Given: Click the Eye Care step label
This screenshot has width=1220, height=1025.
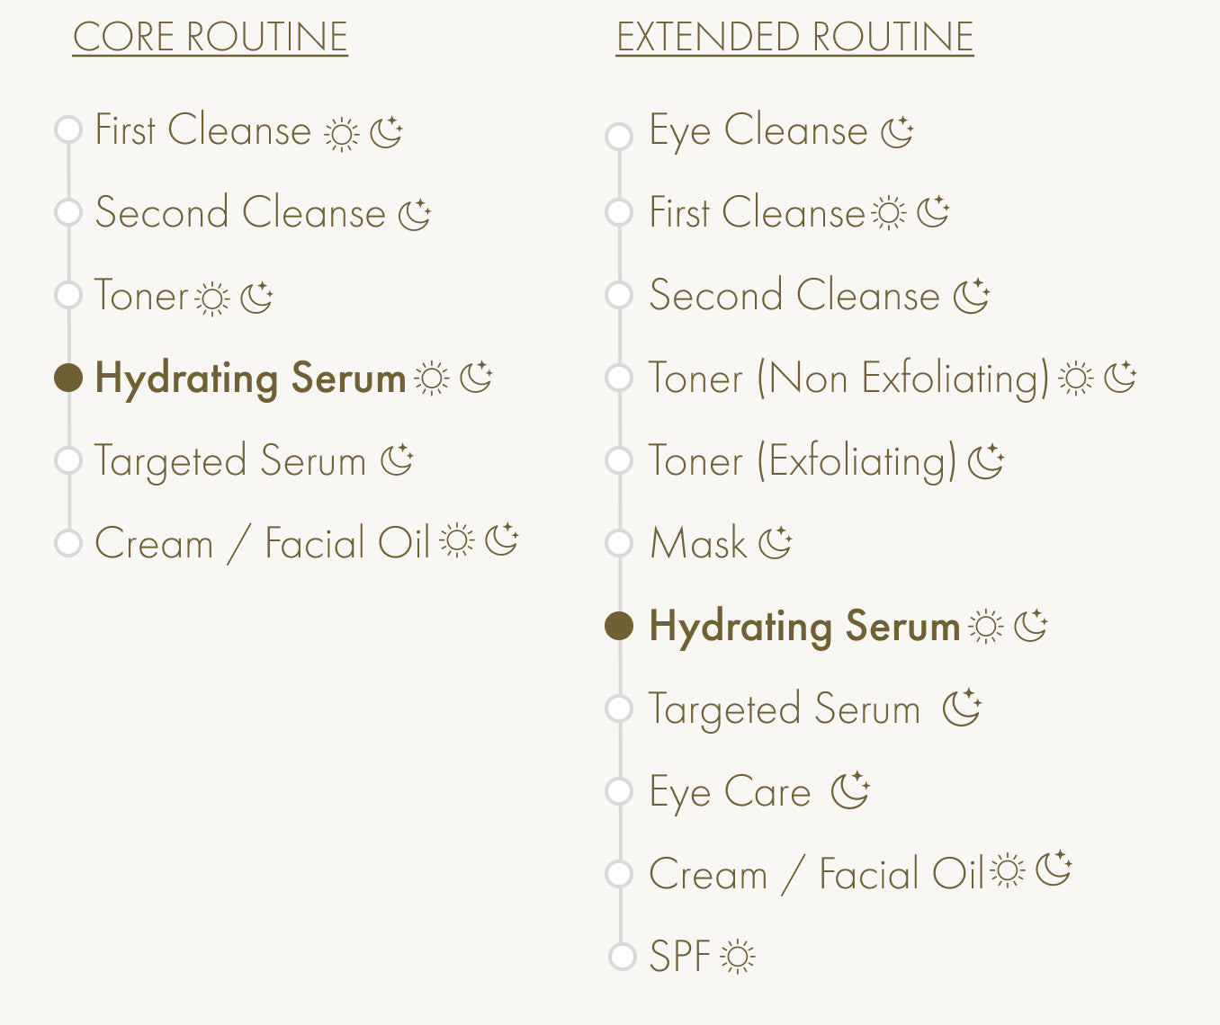Looking at the screenshot, I should pos(730,792).
